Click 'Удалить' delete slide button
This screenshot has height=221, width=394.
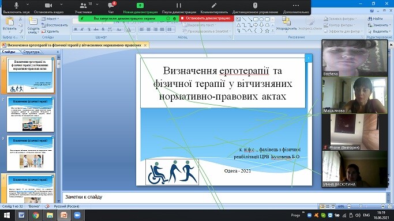pyautogui.click(x=50, y=31)
